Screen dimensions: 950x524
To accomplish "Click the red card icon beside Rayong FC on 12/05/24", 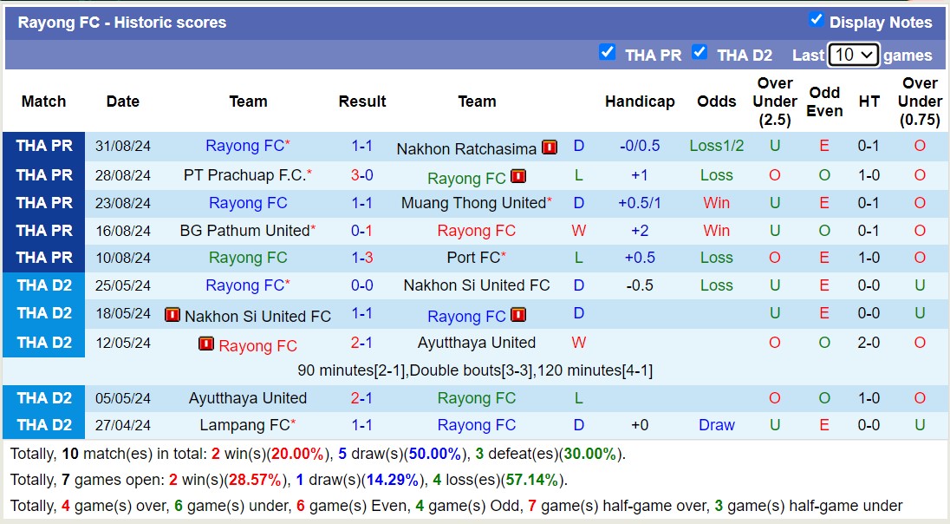I will coord(206,344).
